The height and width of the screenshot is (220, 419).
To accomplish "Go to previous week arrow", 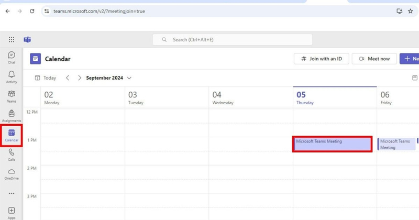I will pos(68,78).
